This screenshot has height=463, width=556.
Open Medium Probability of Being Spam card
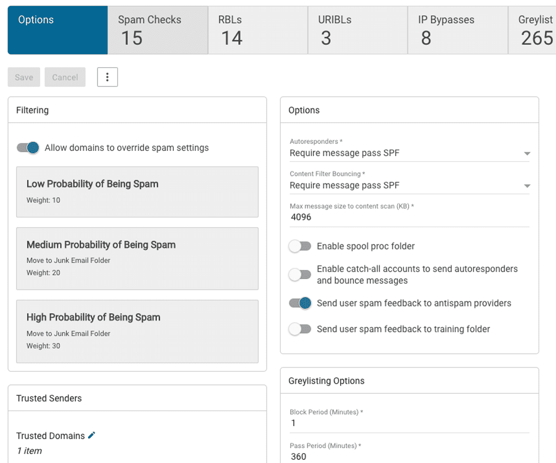tap(137, 258)
